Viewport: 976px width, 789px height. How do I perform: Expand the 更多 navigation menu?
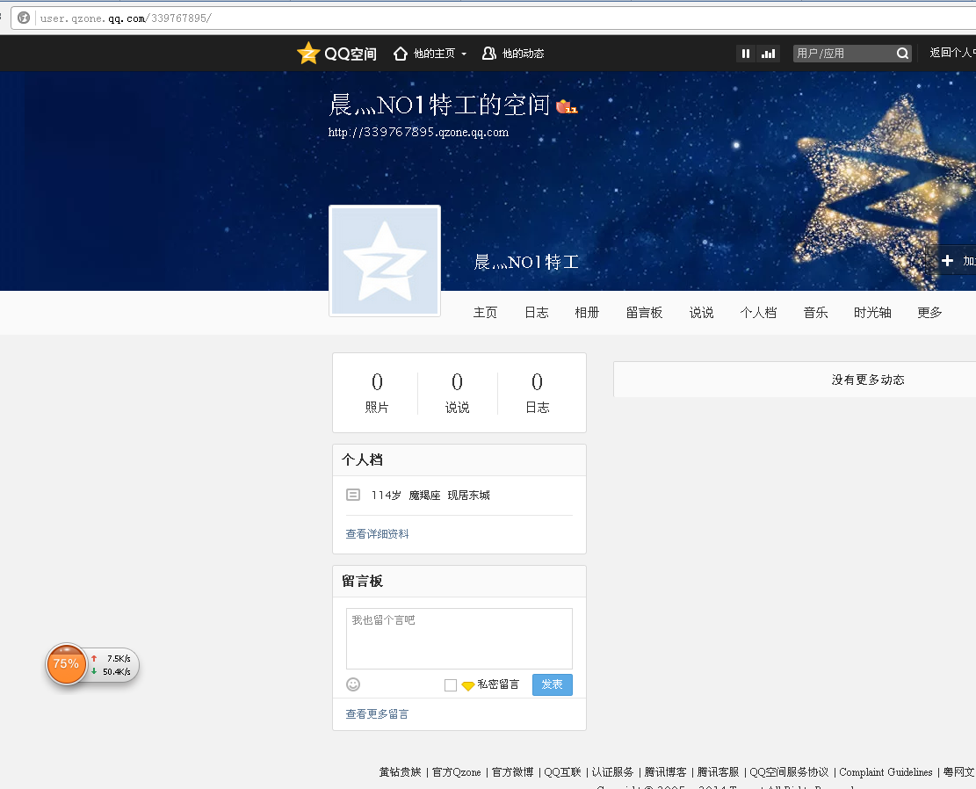click(x=929, y=312)
